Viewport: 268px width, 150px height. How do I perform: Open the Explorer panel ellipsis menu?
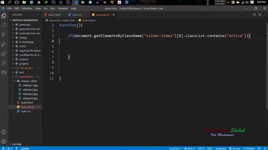[37, 15]
